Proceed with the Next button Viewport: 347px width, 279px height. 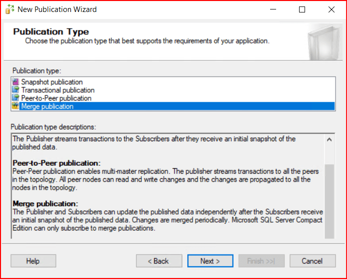[x=210, y=261]
